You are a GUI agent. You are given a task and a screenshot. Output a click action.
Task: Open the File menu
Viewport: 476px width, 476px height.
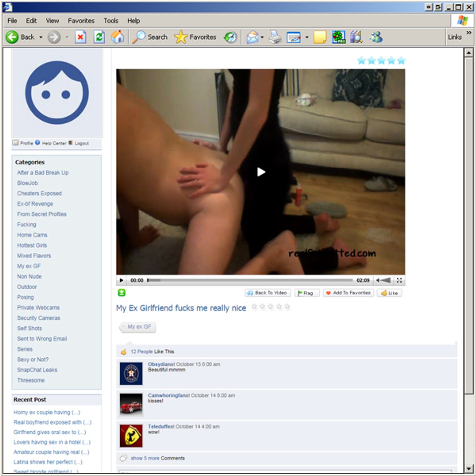click(12, 21)
